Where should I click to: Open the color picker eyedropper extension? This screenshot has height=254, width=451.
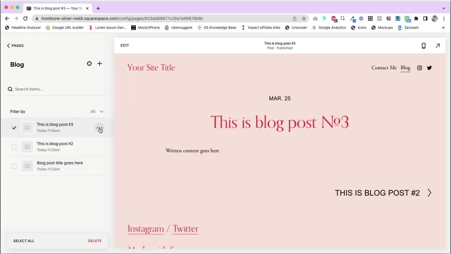(352, 18)
